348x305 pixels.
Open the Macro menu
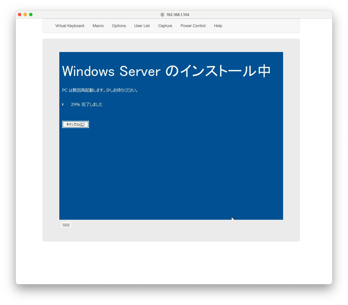coord(98,26)
